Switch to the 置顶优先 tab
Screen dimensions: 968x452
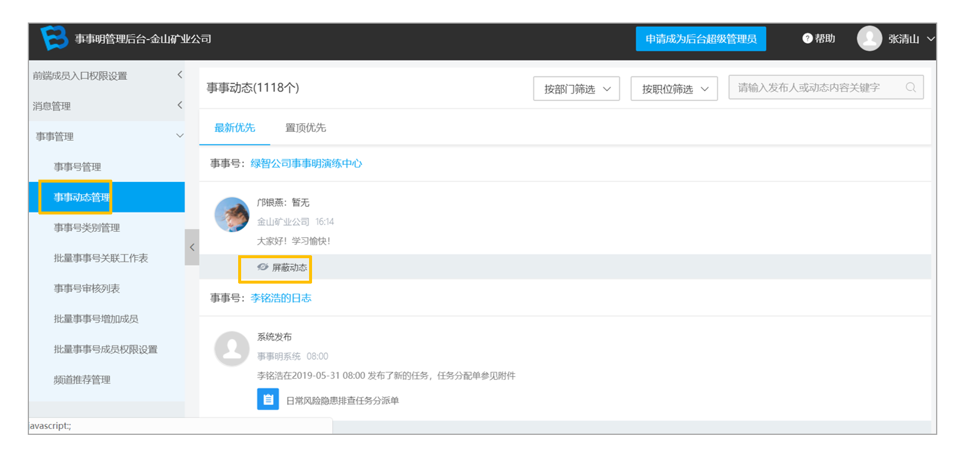(x=306, y=128)
